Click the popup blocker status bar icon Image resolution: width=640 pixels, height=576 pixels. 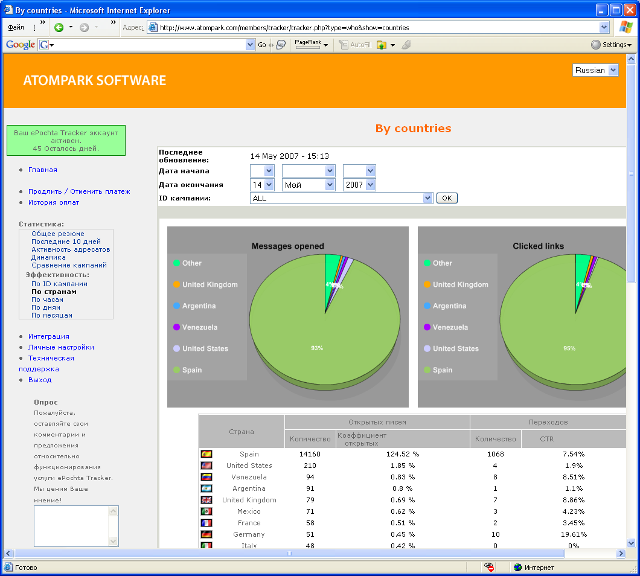490,568
